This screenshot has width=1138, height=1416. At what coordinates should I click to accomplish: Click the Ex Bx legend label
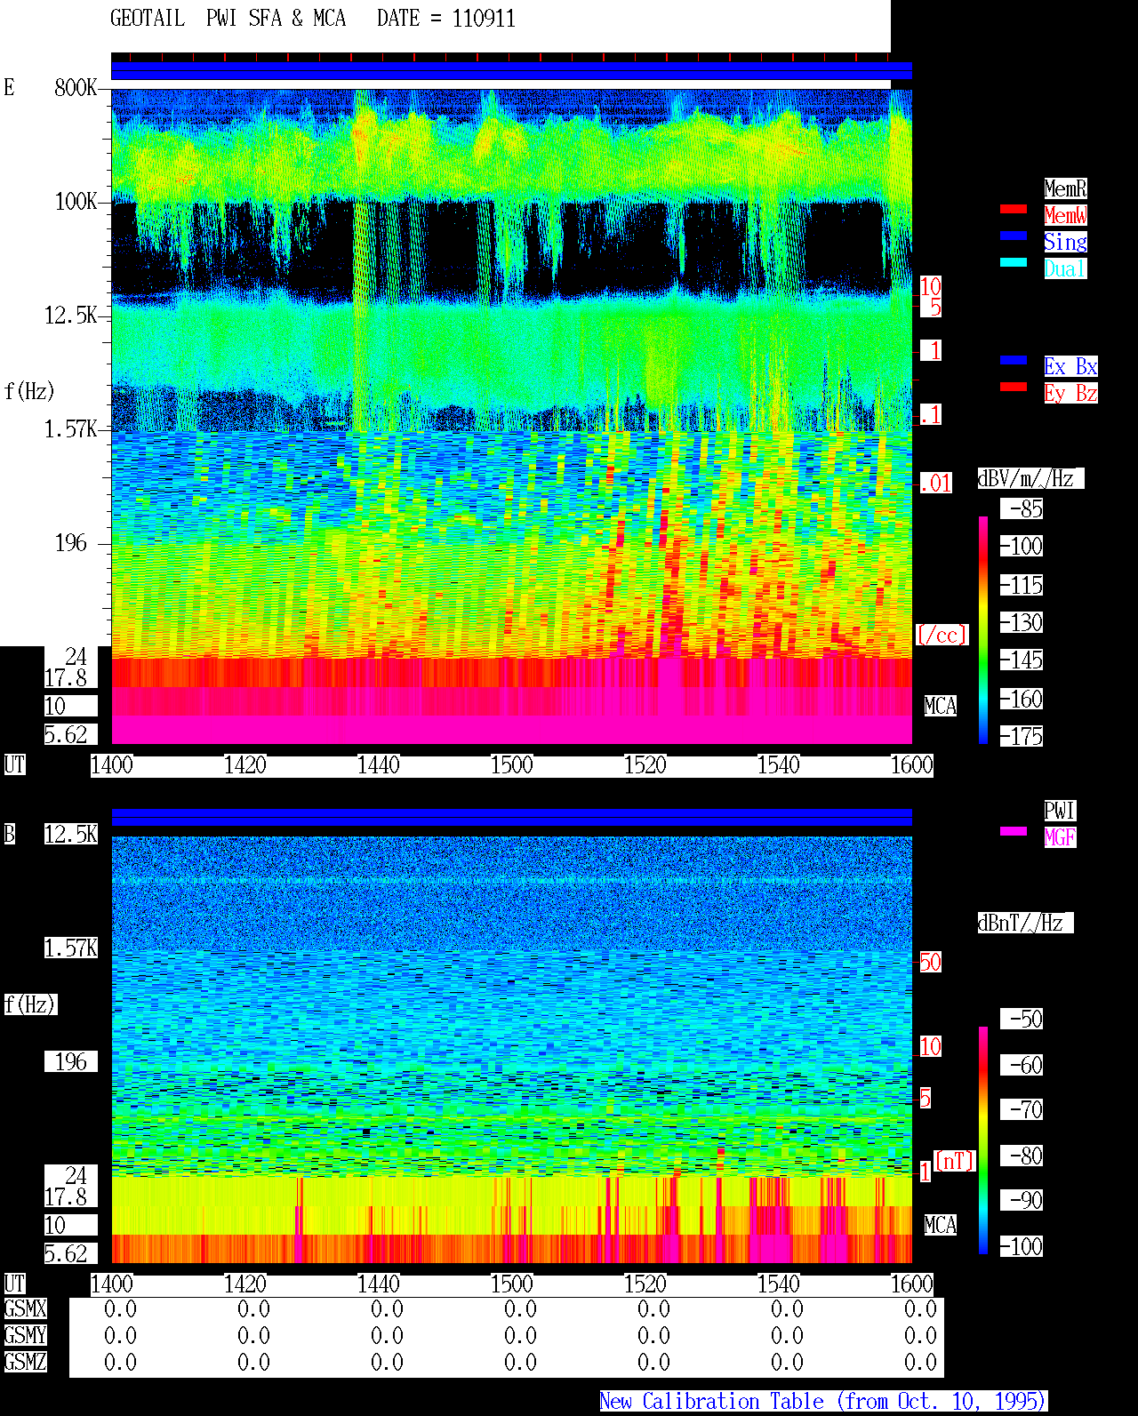pyautogui.click(x=1070, y=366)
